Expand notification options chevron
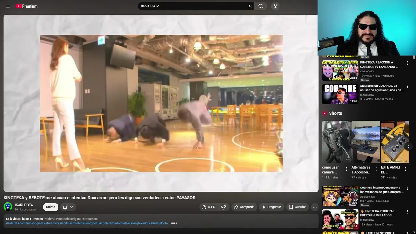The image size is (416, 234). [71, 207]
